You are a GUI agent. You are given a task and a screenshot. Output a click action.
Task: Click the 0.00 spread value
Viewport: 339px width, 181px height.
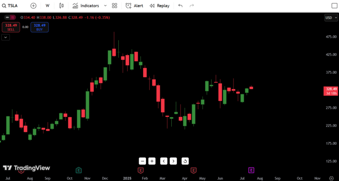coord(25,27)
